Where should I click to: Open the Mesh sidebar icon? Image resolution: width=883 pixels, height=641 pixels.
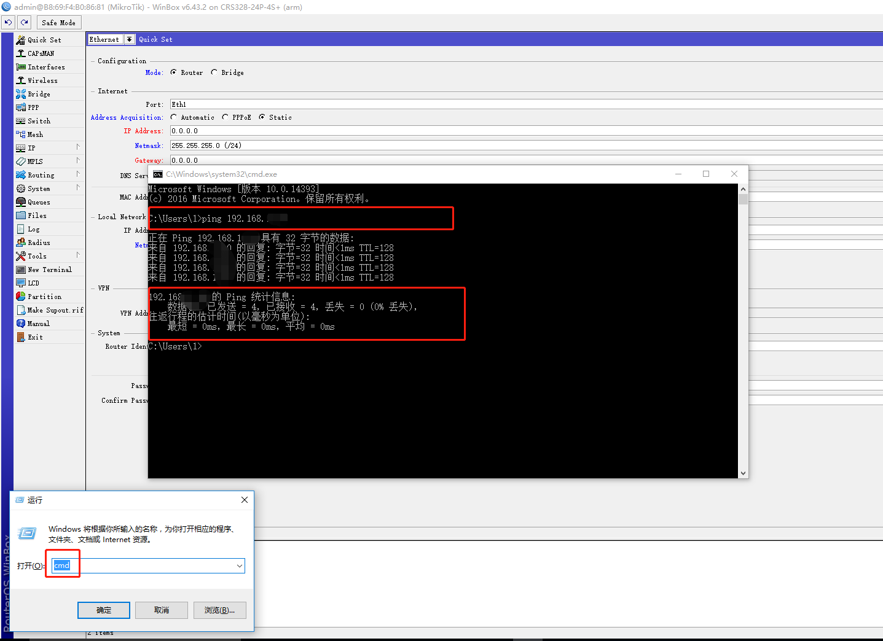(21, 134)
